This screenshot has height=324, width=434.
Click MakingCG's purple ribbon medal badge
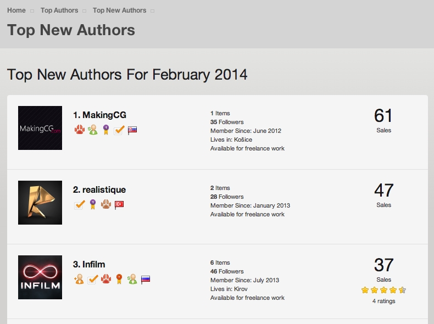coord(105,130)
